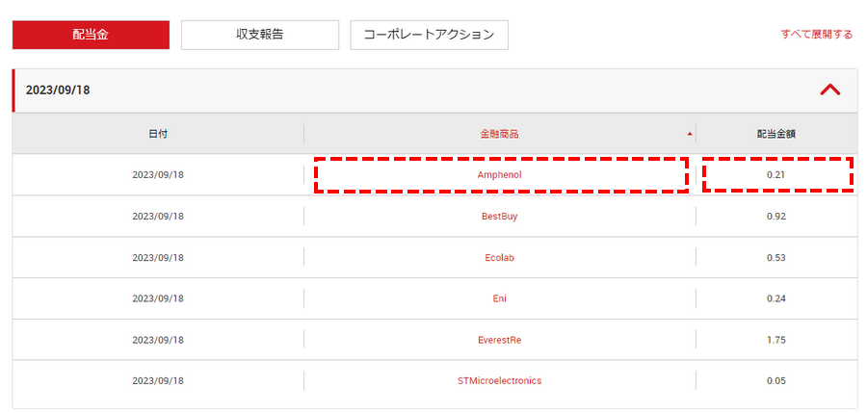Image resolution: width=867 pixels, height=413 pixels.
Task: Click the 金融商品 sort arrow icon
Action: pos(689,135)
